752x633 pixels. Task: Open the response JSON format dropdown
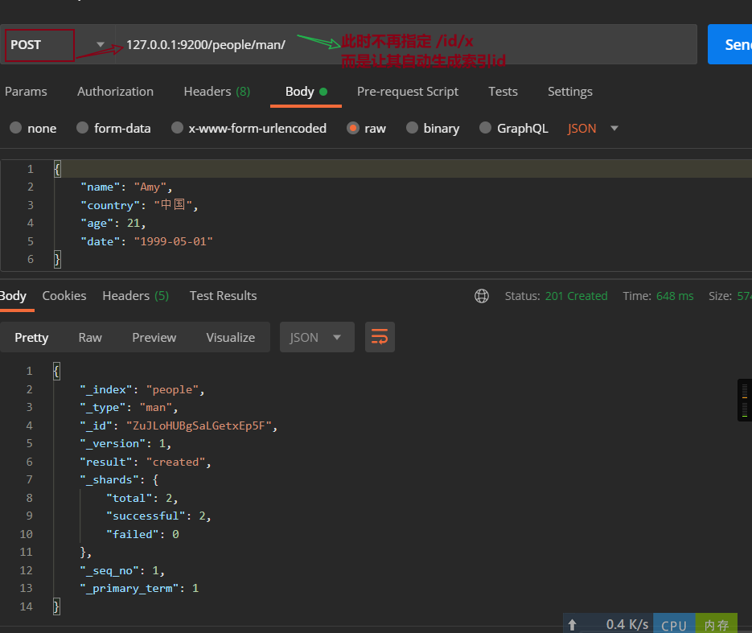317,337
